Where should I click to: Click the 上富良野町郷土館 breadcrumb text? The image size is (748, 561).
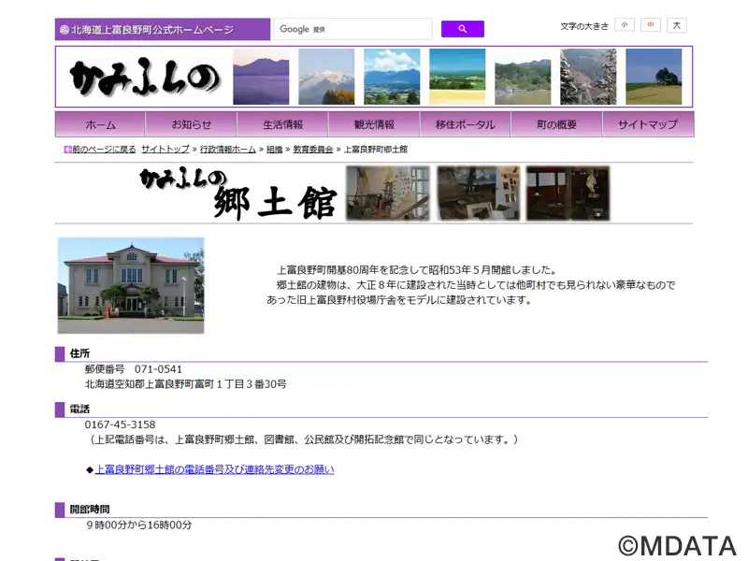tap(376, 150)
